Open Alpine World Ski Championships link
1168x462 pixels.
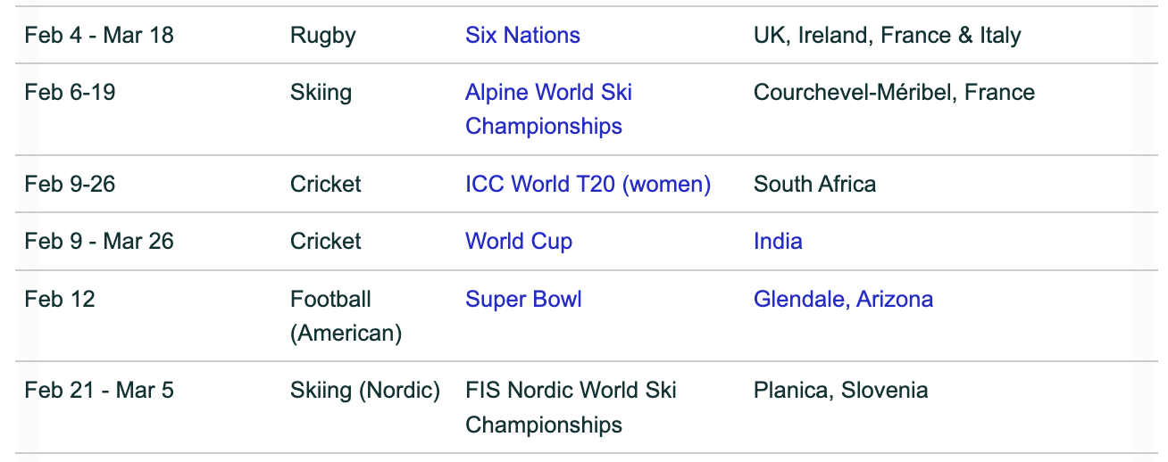click(548, 109)
